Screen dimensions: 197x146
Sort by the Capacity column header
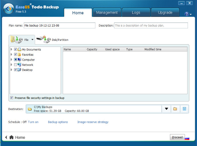[x=95, y=49]
